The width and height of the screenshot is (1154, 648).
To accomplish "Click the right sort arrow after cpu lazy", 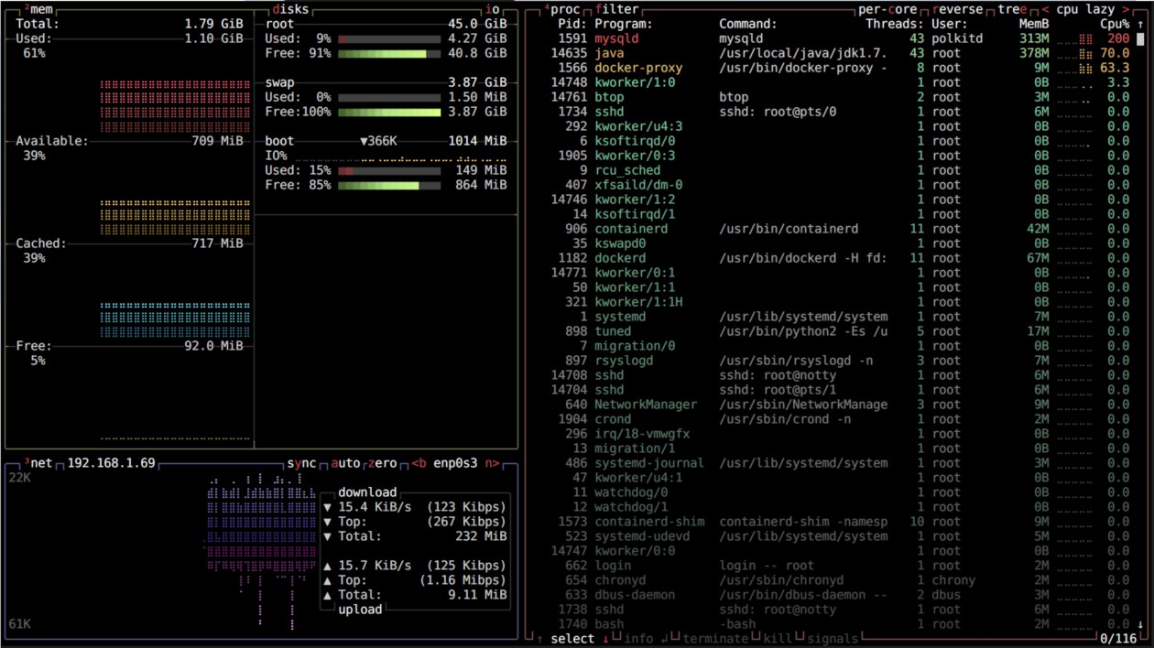I will point(1126,9).
